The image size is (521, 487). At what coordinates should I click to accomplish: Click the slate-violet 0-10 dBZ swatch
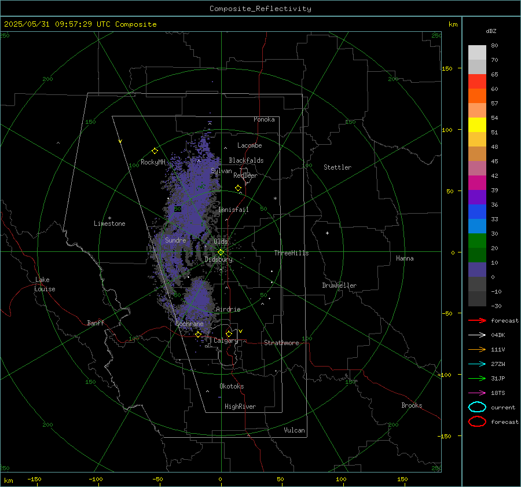pos(477,270)
